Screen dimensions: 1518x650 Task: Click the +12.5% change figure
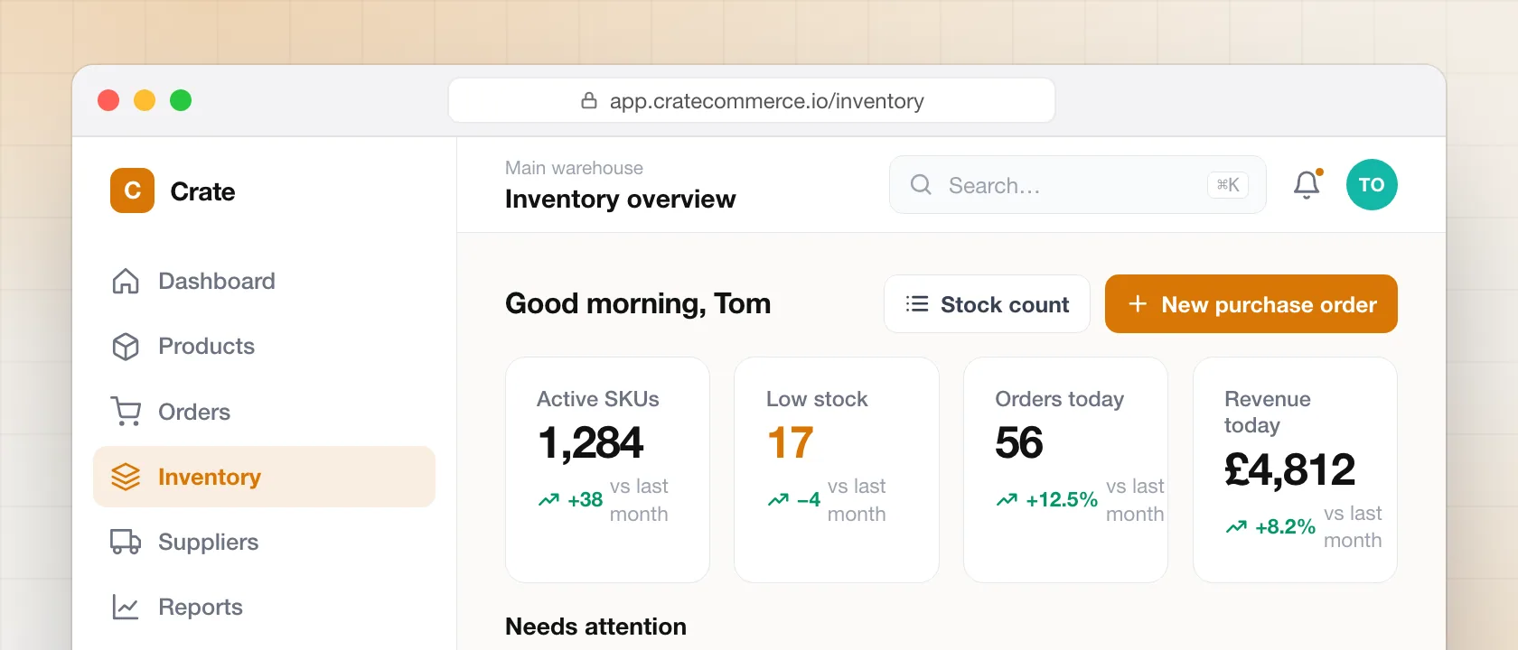pyautogui.click(x=1062, y=499)
